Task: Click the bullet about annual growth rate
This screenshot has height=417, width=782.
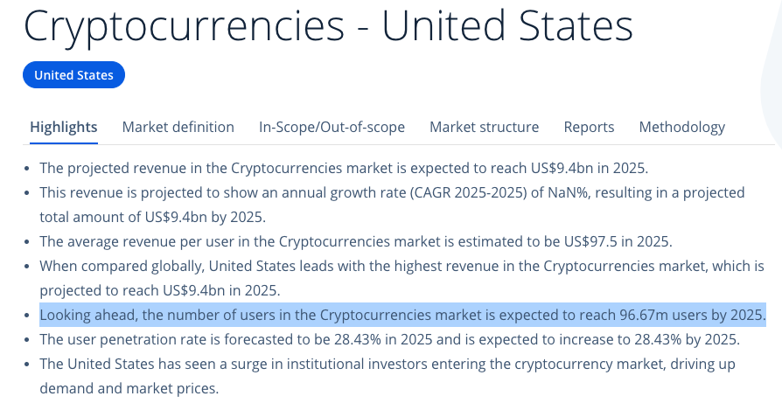Action: coord(392,205)
